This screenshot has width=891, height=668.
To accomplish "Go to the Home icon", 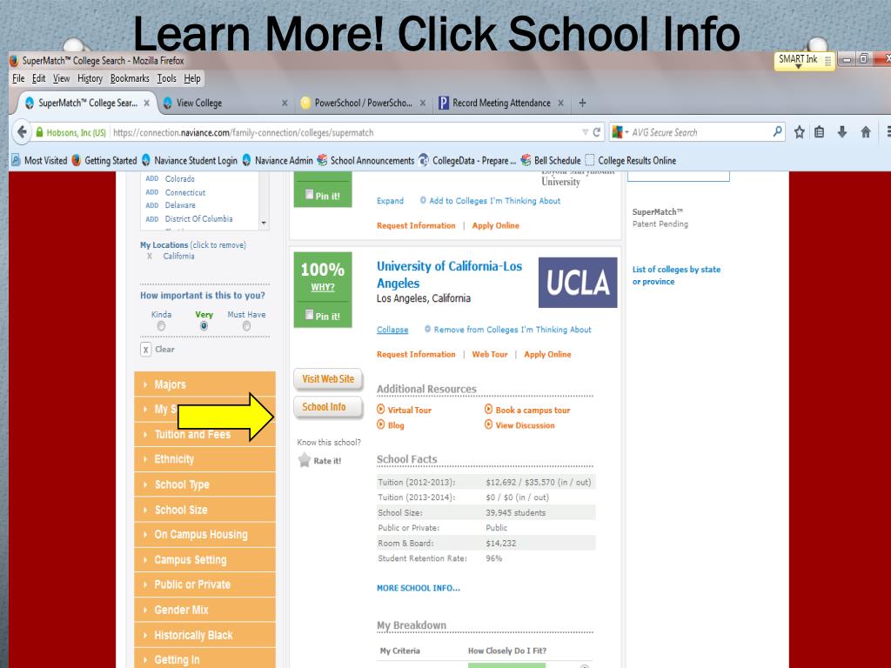I will pyautogui.click(x=866, y=132).
